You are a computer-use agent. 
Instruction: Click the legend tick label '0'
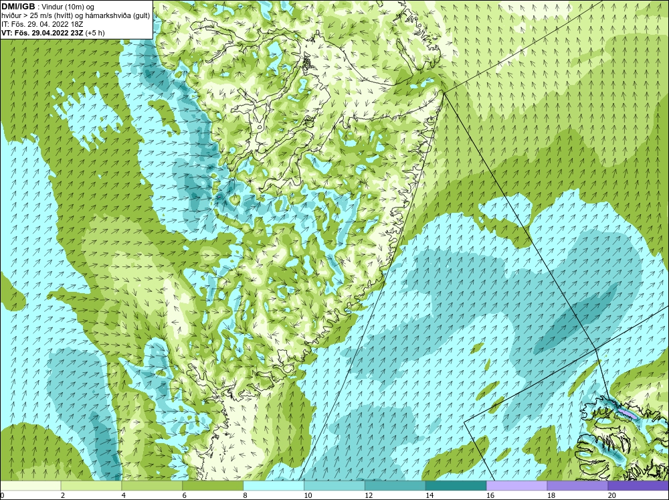coord(2,495)
